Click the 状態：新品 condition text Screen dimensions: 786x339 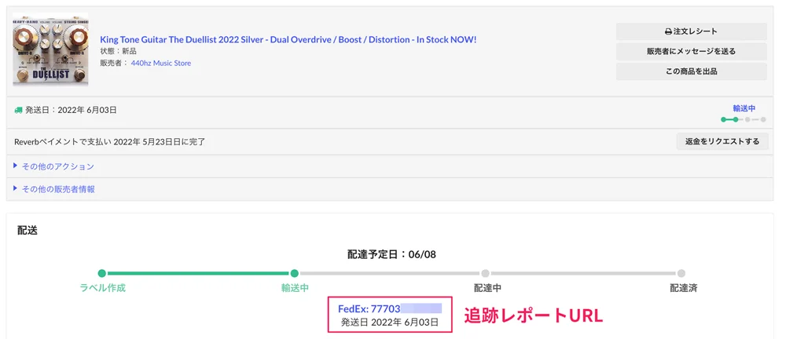click(x=119, y=51)
